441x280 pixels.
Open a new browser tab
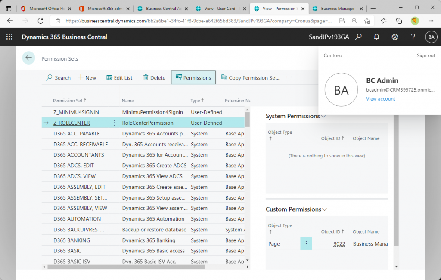coord(373,9)
